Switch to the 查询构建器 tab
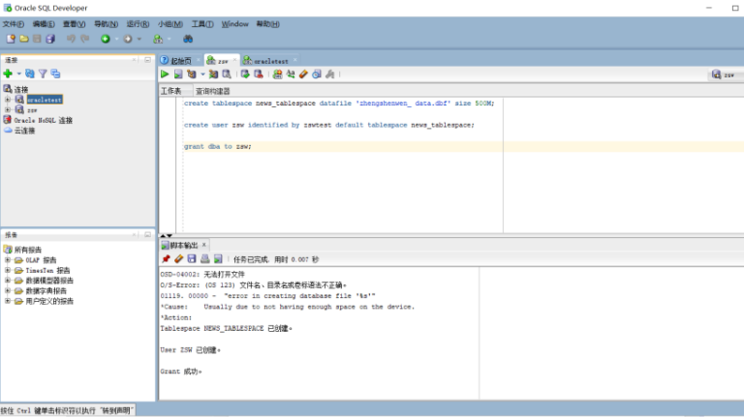This screenshot has height=417, width=744. tap(212, 91)
